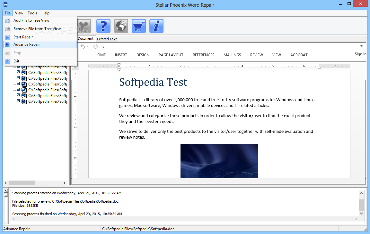This screenshot has width=370, height=234.
Task: Click the Add File to Tree View menu icon
Action: point(8,21)
